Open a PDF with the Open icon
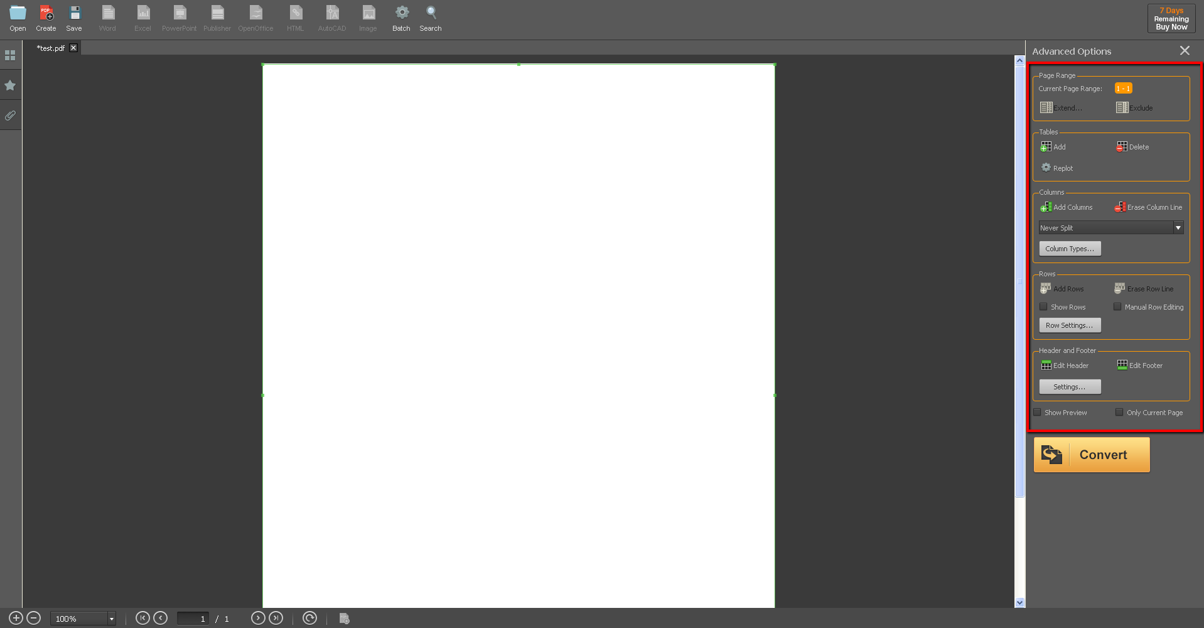Screen dimensions: 1204x628 [x=18, y=18]
